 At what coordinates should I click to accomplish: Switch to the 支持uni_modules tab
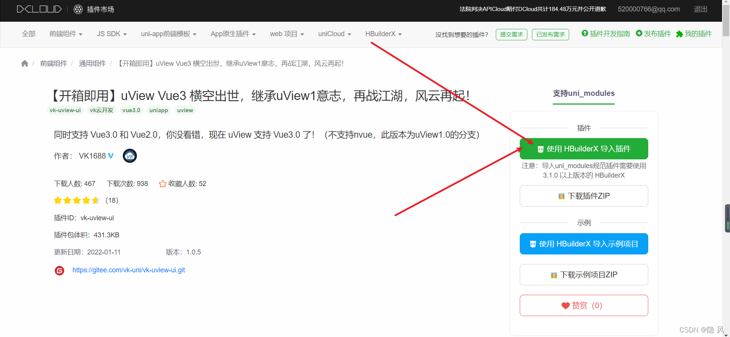tap(584, 94)
